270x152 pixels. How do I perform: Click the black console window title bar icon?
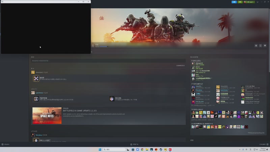click(2, 2)
